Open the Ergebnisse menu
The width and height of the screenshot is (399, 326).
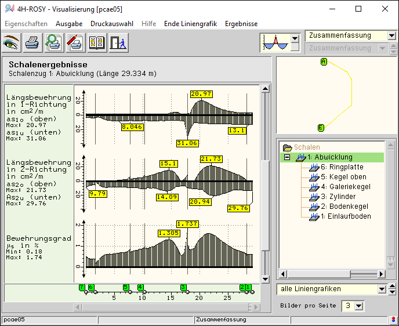coord(241,24)
